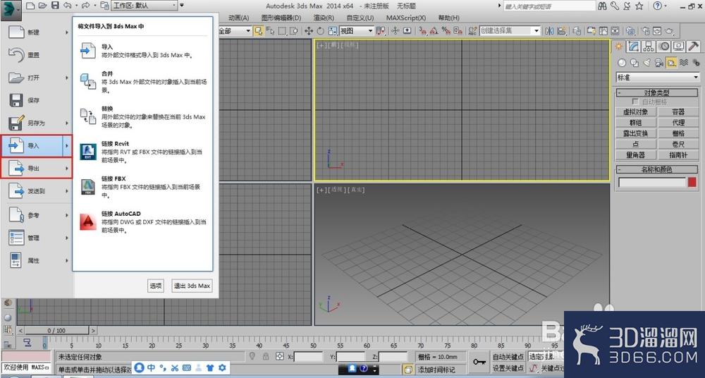Click the Align tool icon
Viewport: 705px width, 378px height.
pos(562,30)
